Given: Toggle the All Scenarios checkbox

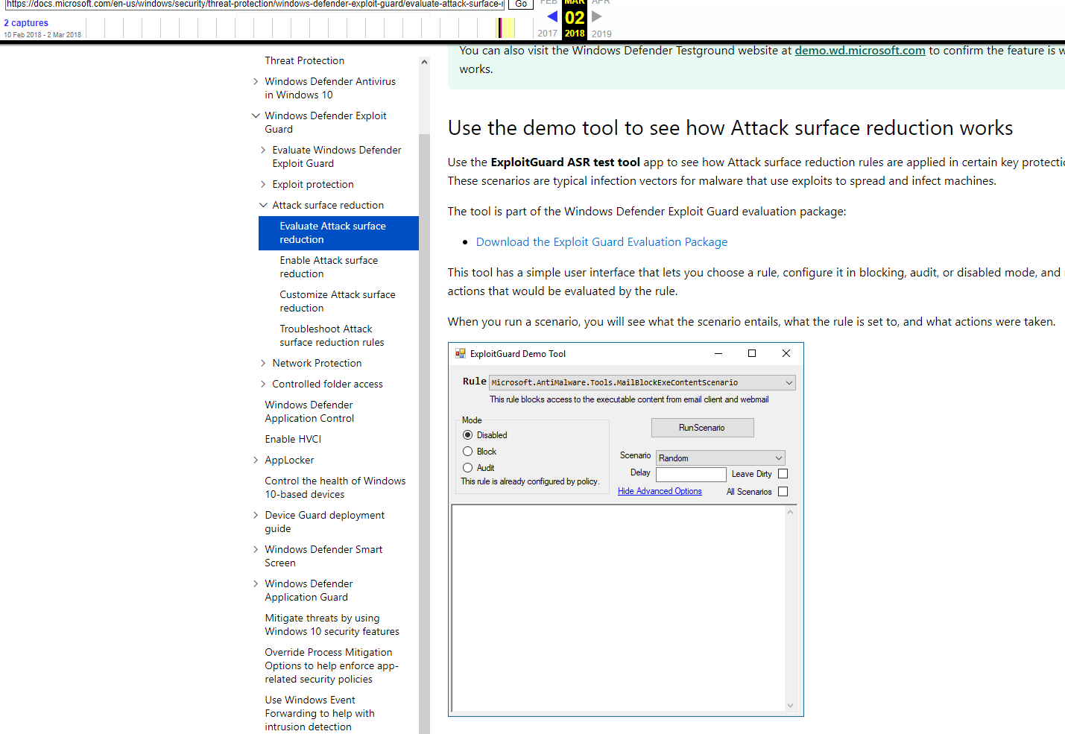Looking at the screenshot, I should coord(783,492).
